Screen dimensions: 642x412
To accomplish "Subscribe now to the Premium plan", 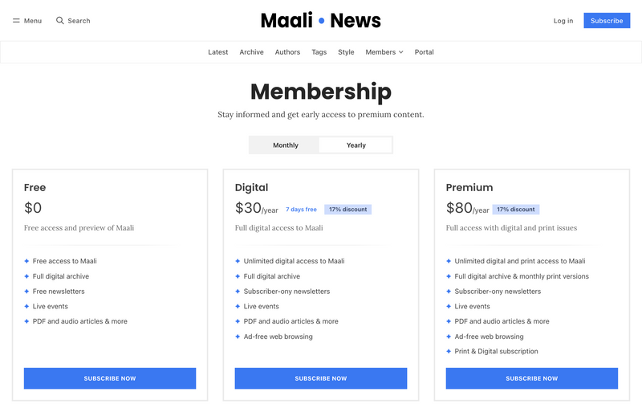I will click(x=532, y=378).
